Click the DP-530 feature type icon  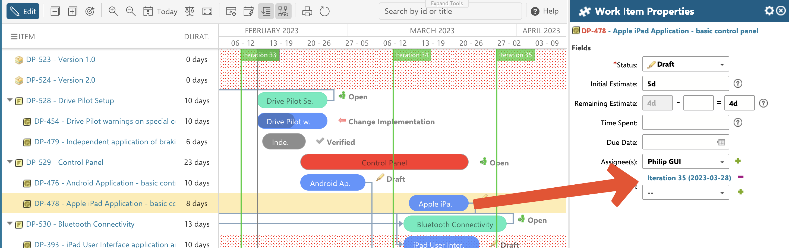click(19, 224)
